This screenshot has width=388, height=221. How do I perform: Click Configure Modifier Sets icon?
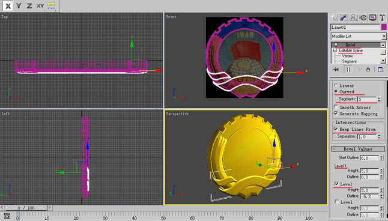(x=381, y=70)
